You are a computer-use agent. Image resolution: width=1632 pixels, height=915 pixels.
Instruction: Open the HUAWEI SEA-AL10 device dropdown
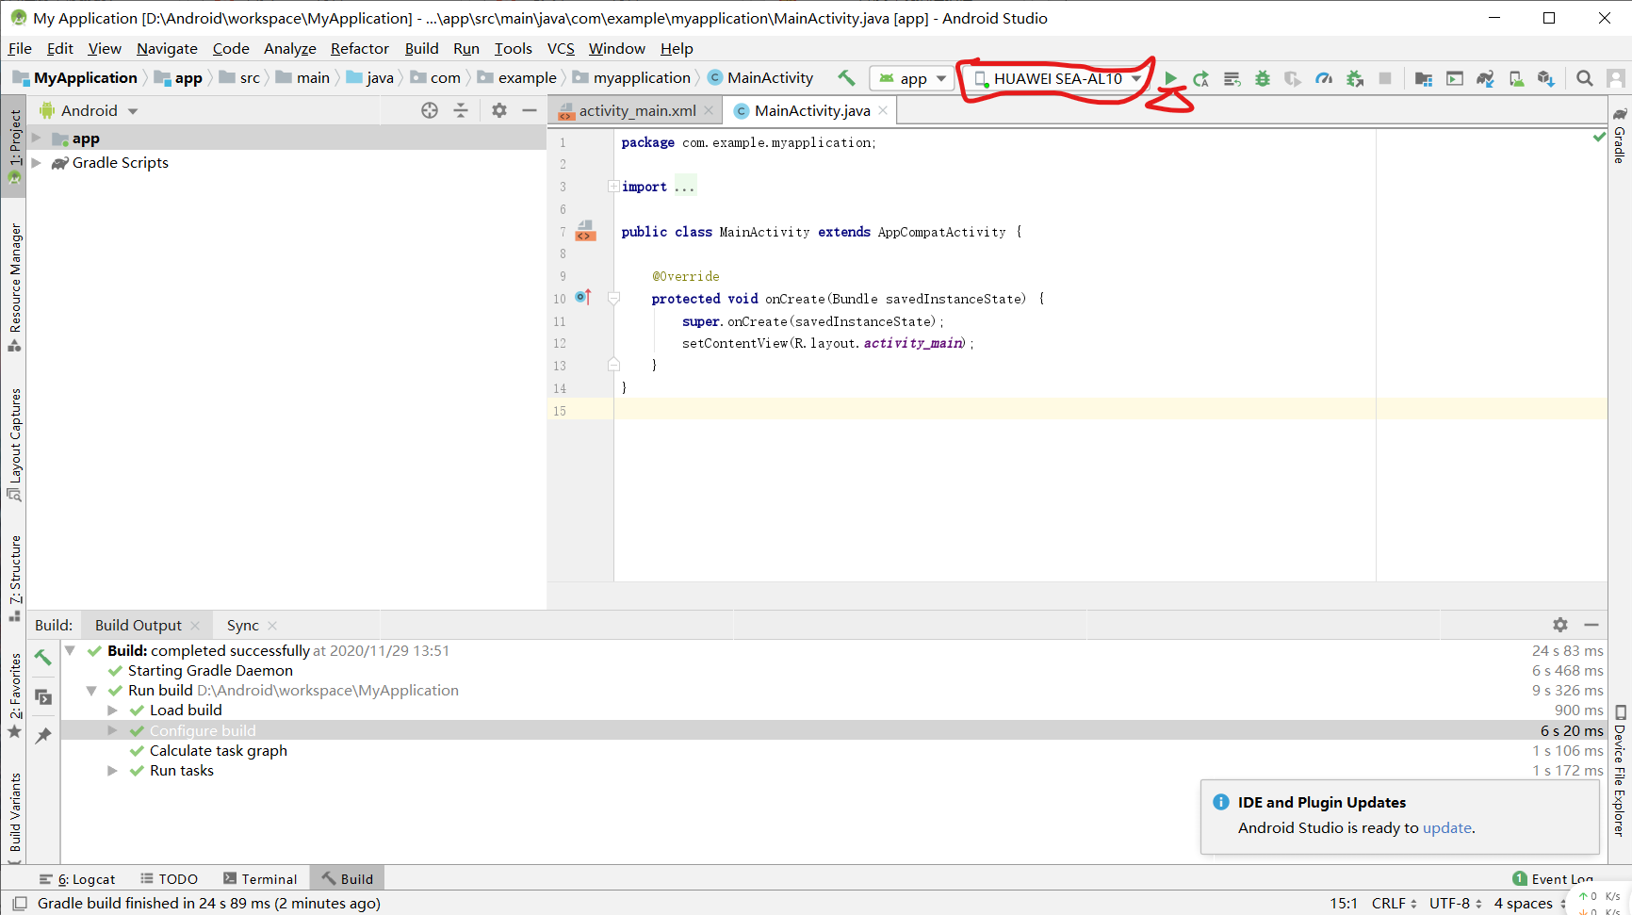pyautogui.click(x=1057, y=78)
